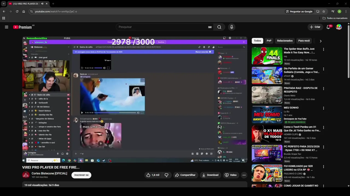
Task: Select the Para você filter chip
Action: pos(304,41)
